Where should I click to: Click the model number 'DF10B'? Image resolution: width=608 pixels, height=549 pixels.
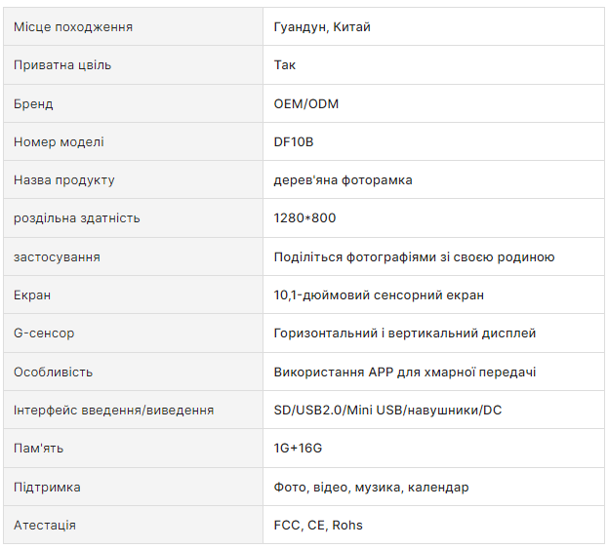294,142
